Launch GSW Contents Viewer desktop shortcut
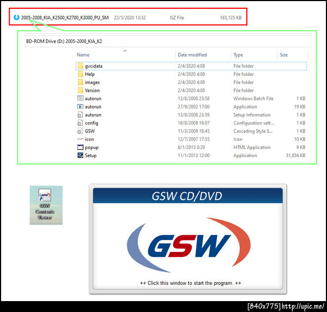 pyautogui.click(x=46, y=205)
